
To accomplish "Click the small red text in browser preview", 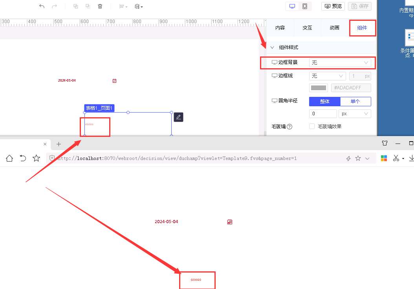I will click(196, 280).
